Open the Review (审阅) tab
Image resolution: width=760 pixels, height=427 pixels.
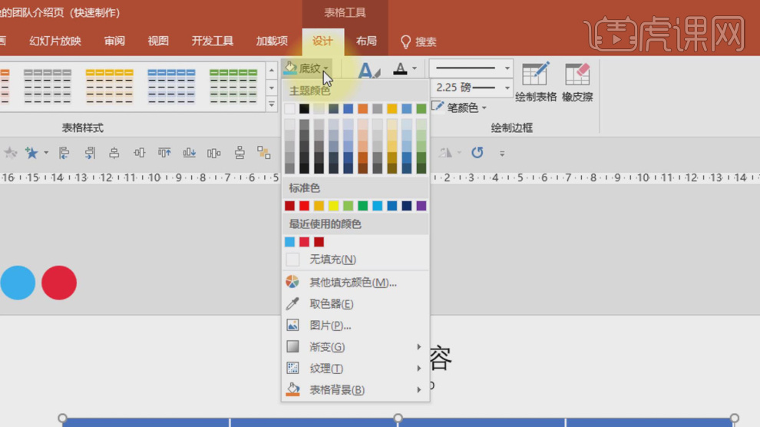115,41
